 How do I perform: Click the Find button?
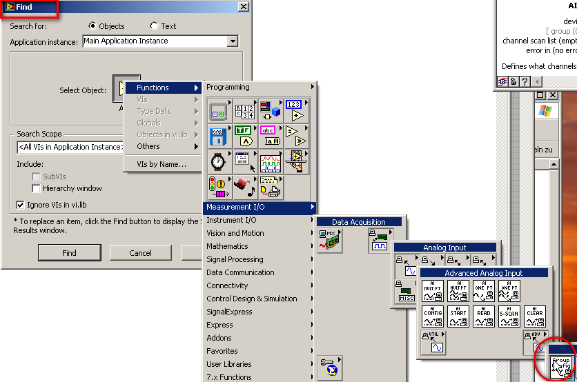point(70,252)
